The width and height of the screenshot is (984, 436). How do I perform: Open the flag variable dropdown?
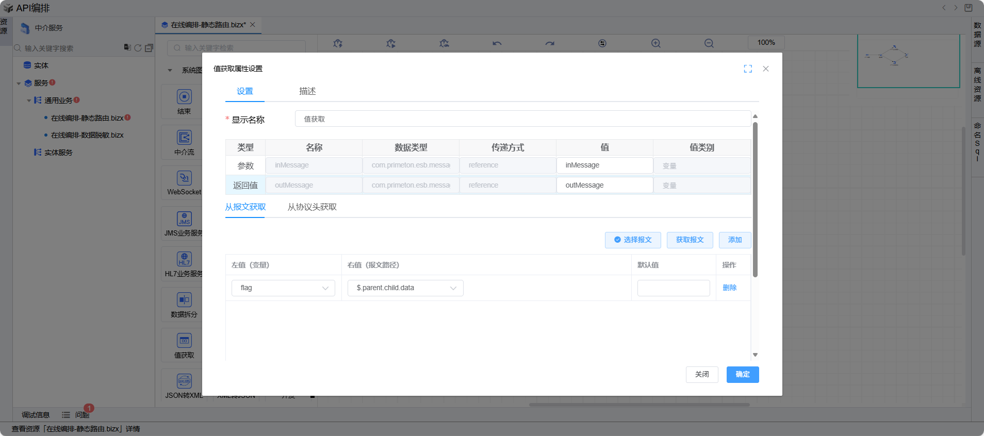pos(283,288)
